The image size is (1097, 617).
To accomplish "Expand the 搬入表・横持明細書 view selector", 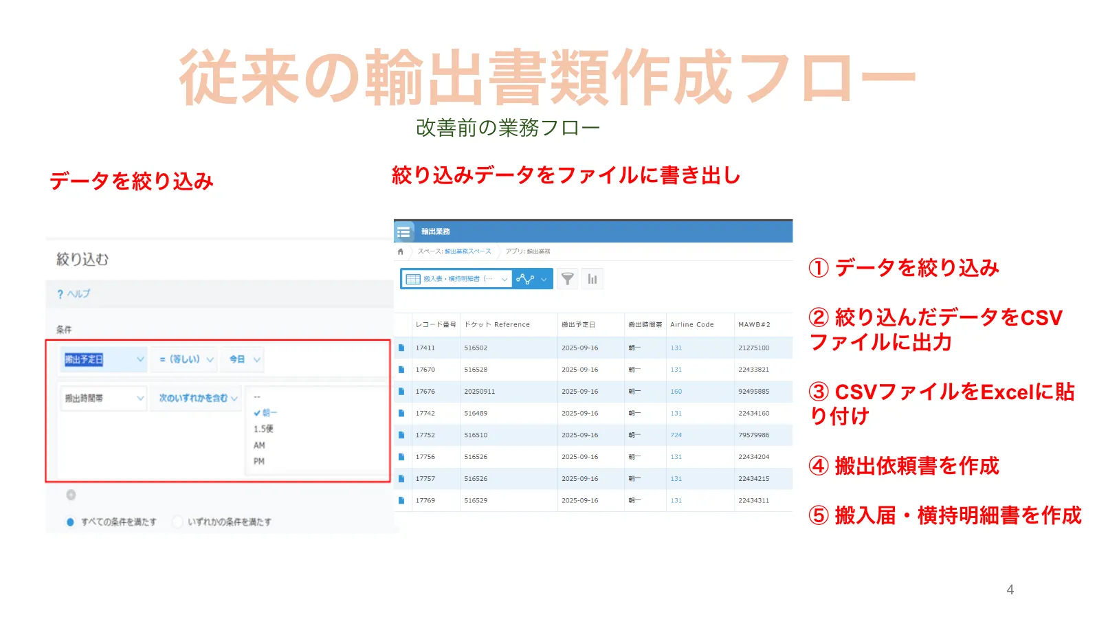I will coord(456,279).
